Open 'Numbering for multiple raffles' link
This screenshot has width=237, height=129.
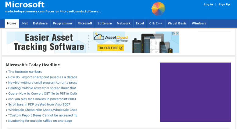tap(40, 121)
